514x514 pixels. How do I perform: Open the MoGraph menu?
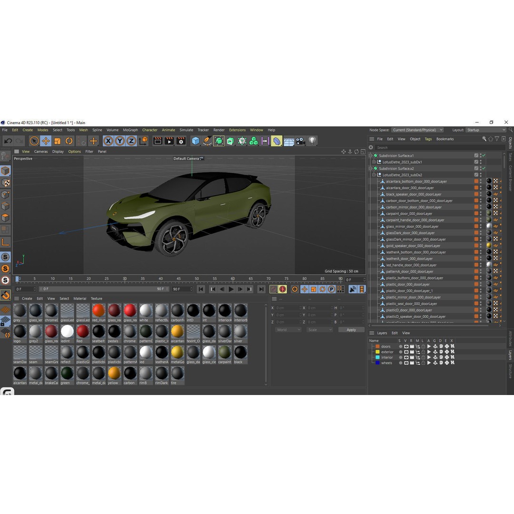[130, 130]
